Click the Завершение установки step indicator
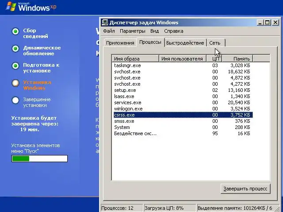The height and width of the screenshot is (212, 283). click(x=15, y=100)
